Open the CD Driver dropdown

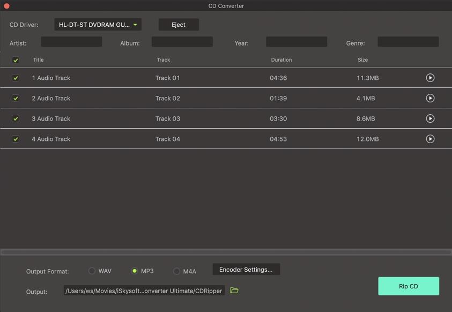[98, 25]
